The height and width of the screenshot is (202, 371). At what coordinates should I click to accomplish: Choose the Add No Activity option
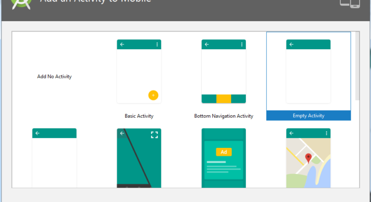tap(54, 76)
